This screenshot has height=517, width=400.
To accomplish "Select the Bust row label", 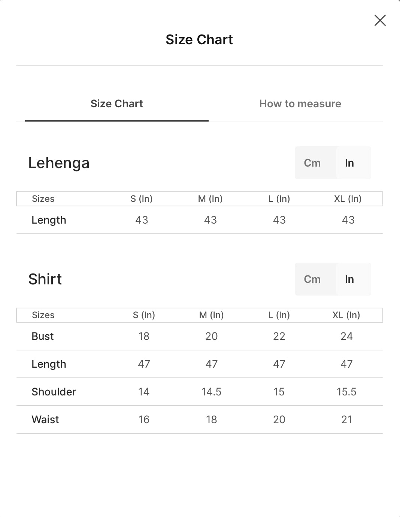I will click(43, 336).
